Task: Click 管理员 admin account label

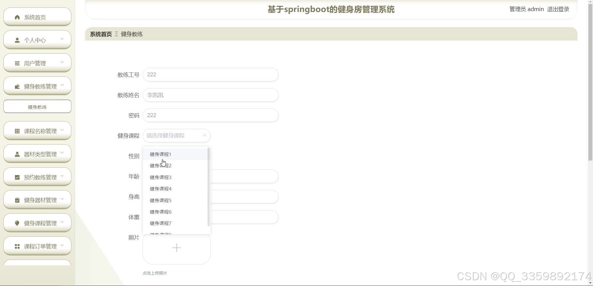Action: point(527,9)
